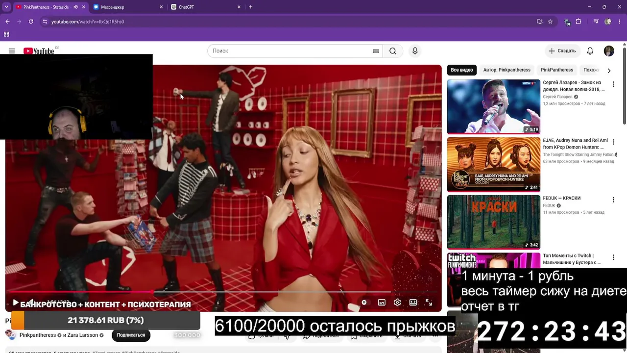Go to the YouTube home logo

coord(39,51)
